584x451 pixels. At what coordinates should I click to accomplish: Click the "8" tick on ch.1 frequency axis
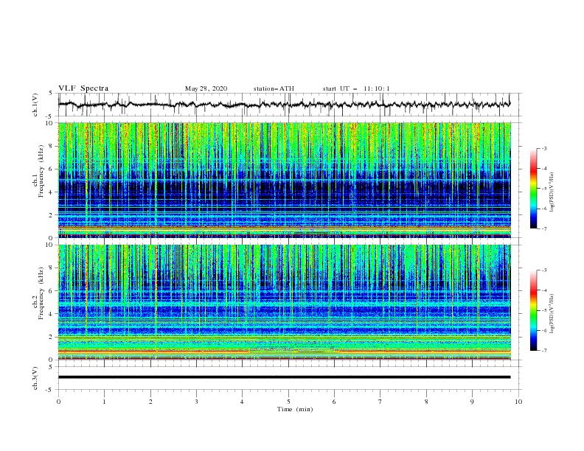tap(52, 146)
